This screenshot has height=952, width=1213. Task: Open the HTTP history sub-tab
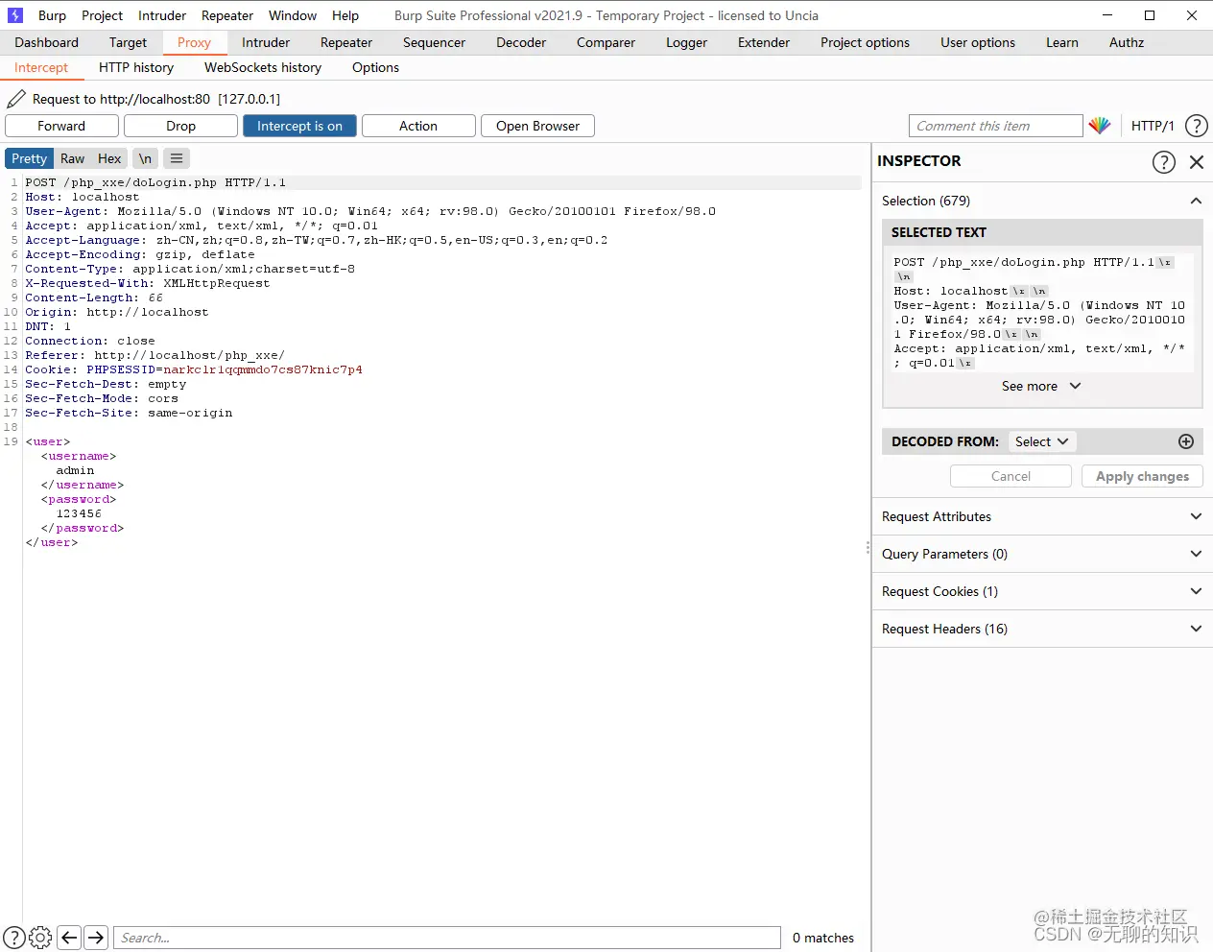[136, 67]
